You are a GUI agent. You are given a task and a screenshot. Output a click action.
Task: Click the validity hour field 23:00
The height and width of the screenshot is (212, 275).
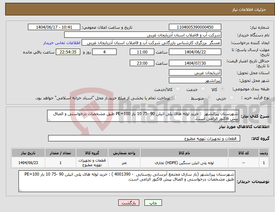[x=142, y=63]
